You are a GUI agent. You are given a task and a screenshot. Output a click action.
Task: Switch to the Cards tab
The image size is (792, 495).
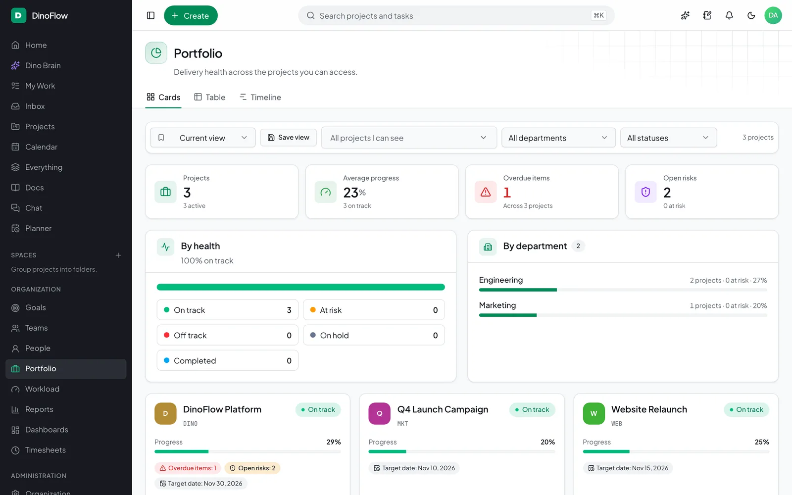click(164, 98)
